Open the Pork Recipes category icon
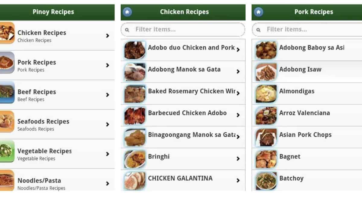 (7, 62)
